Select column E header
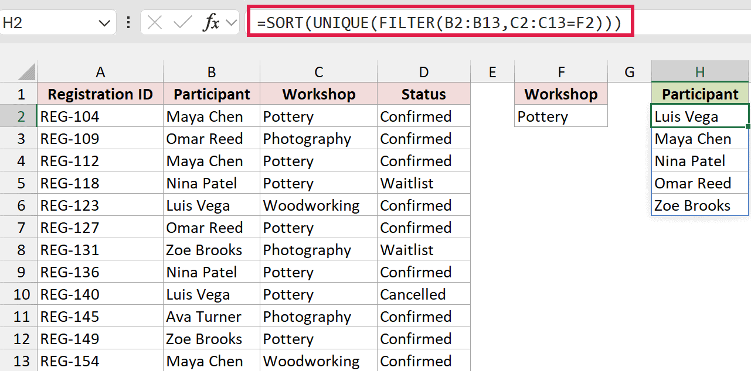Screen dimensions: 751x371 pos(492,72)
